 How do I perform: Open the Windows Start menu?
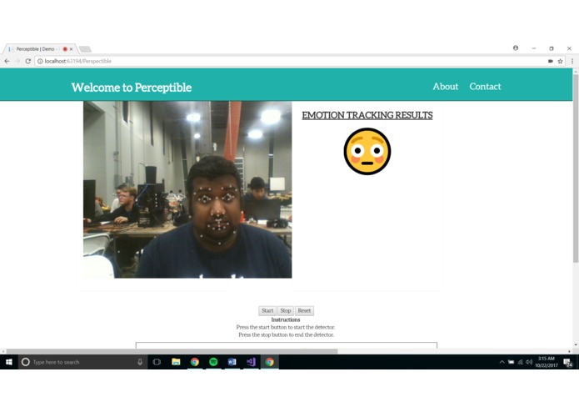tap(9, 362)
